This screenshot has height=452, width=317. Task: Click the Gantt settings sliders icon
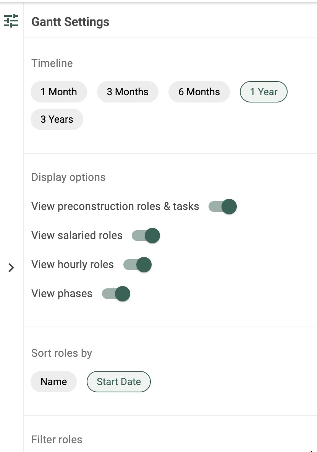point(11,21)
